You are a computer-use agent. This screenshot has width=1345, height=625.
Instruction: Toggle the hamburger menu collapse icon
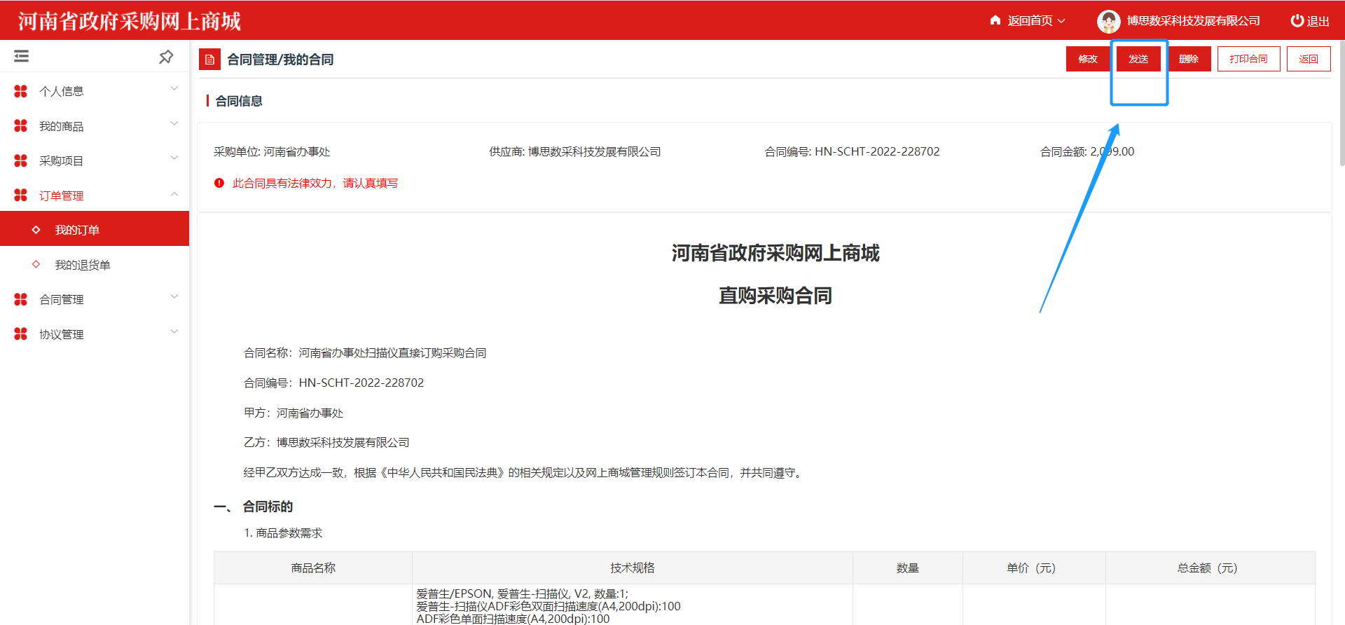tap(22, 56)
